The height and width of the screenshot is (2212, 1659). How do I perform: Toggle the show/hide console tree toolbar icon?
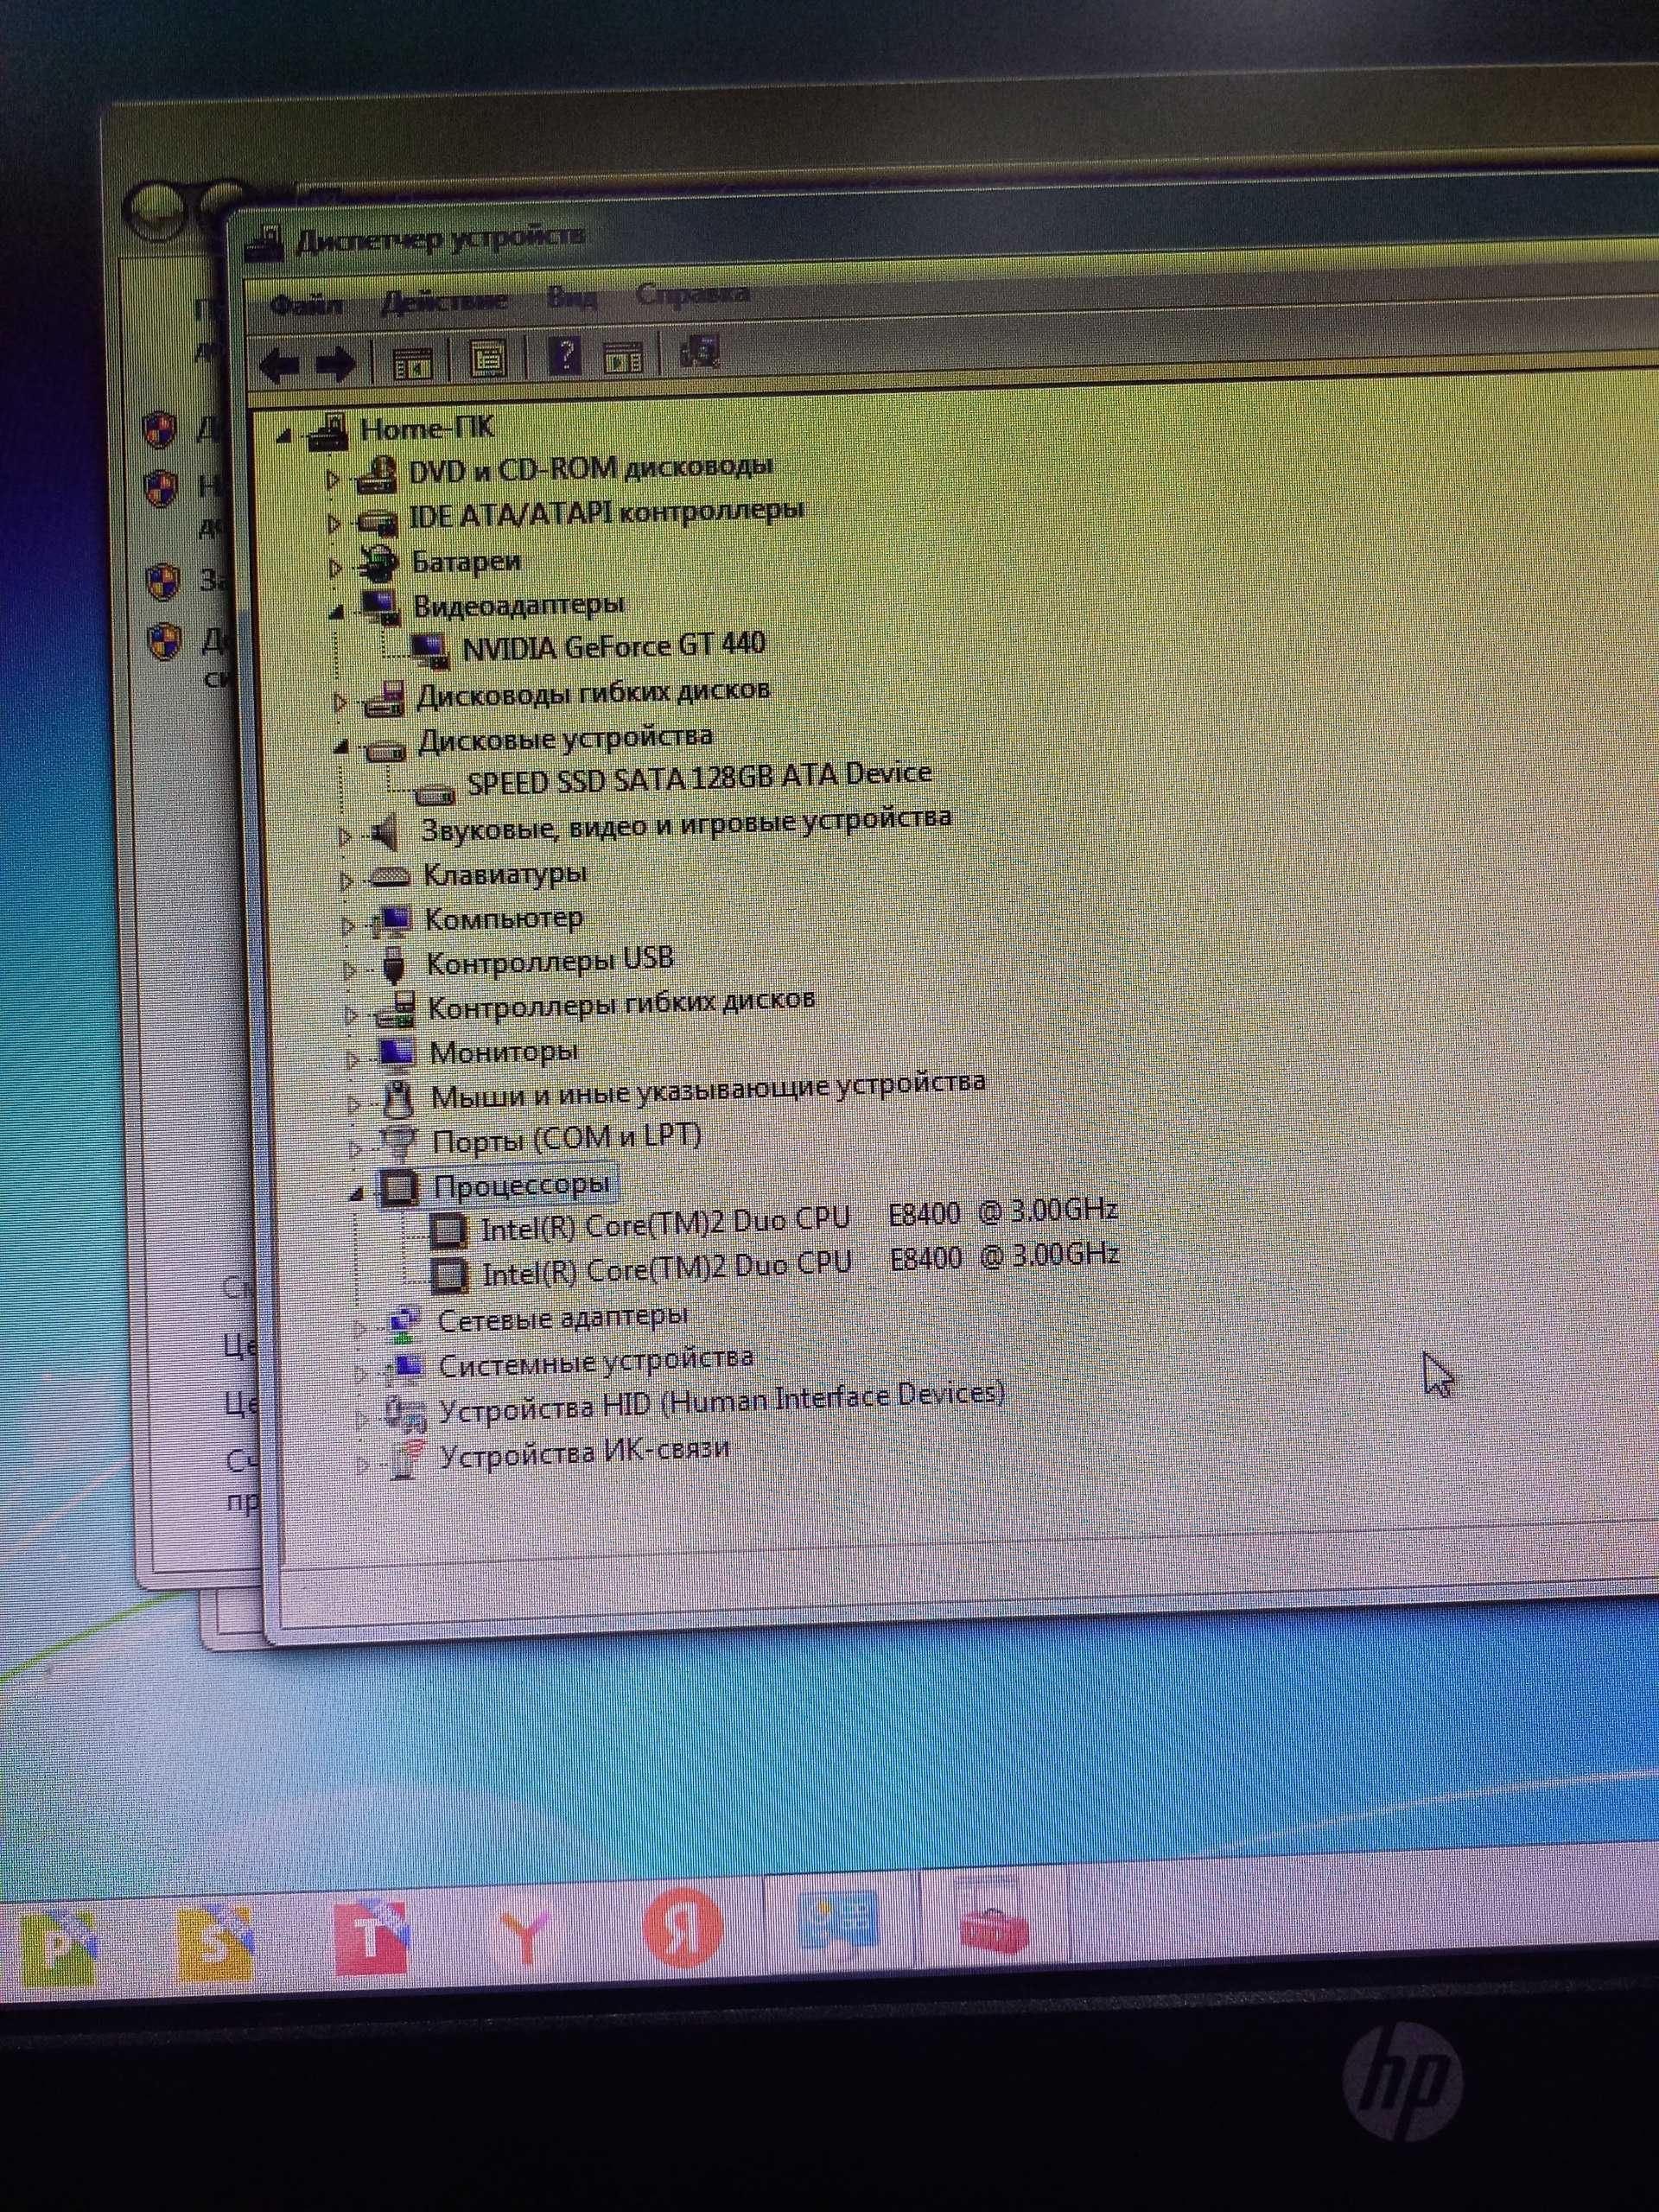point(412,364)
